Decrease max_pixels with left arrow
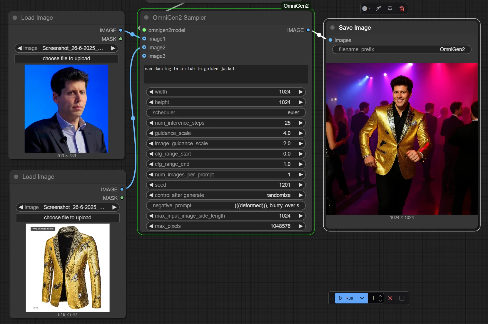Viewport: 488px width, 324px height. [151, 226]
